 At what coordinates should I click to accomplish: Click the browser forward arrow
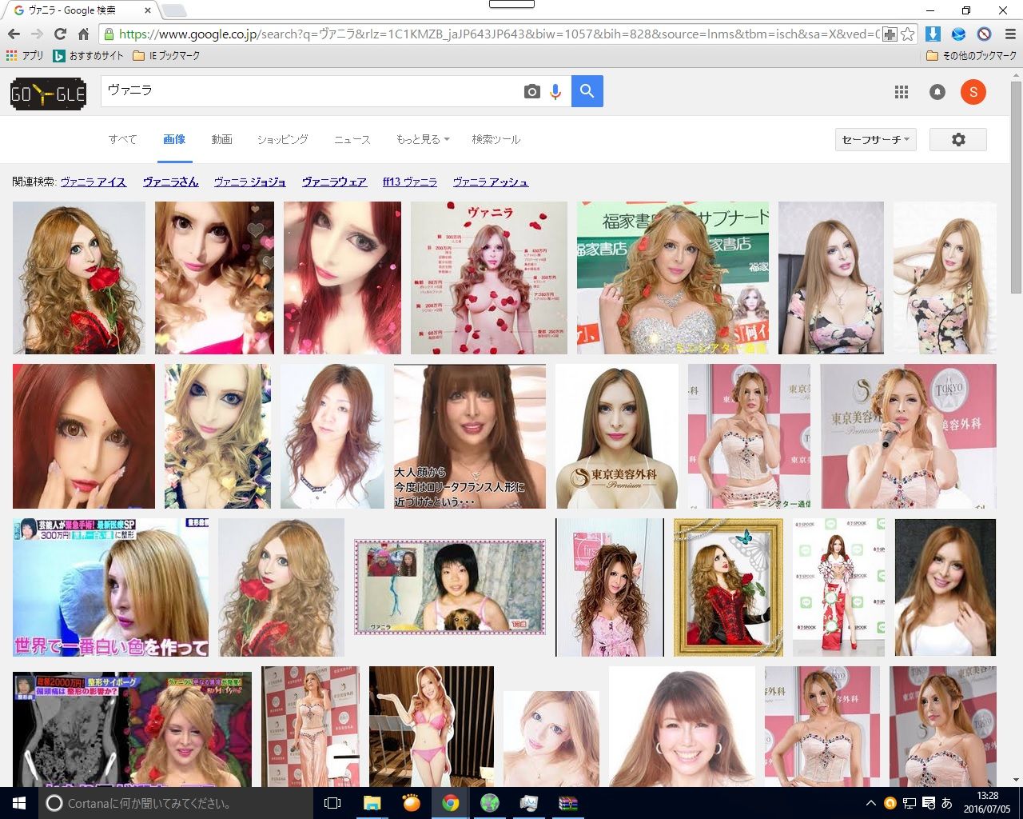(x=37, y=34)
